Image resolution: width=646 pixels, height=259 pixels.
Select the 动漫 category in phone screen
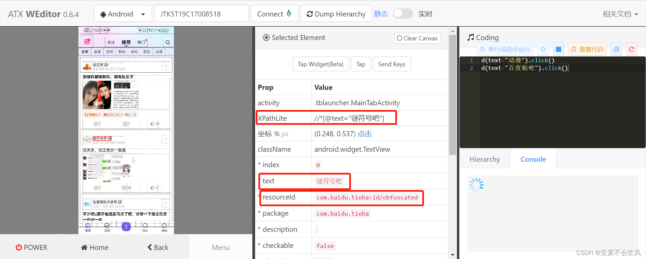pos(159,52)
